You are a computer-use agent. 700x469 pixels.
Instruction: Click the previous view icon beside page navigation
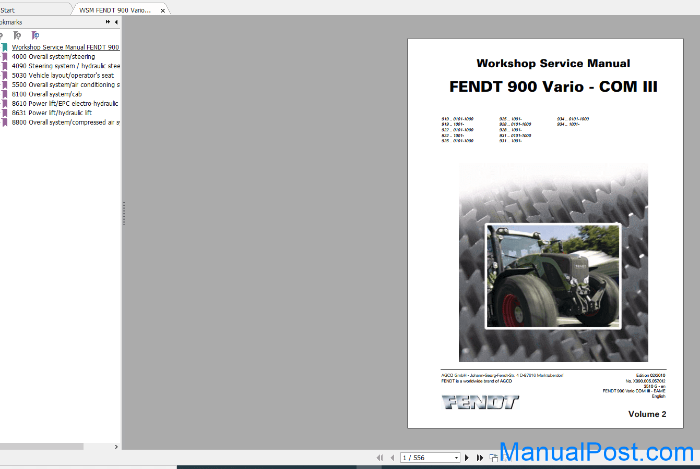(494, 458)
